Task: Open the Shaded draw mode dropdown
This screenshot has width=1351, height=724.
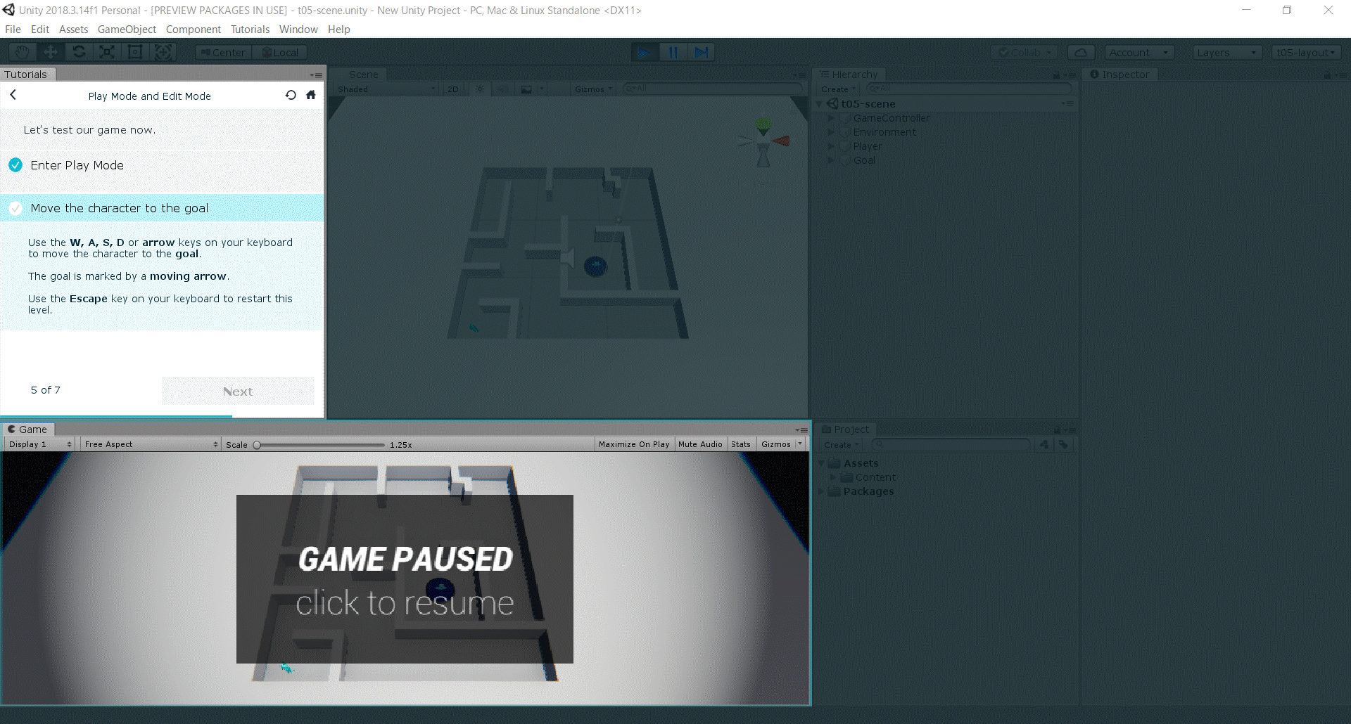Action: tap(386, 89)
